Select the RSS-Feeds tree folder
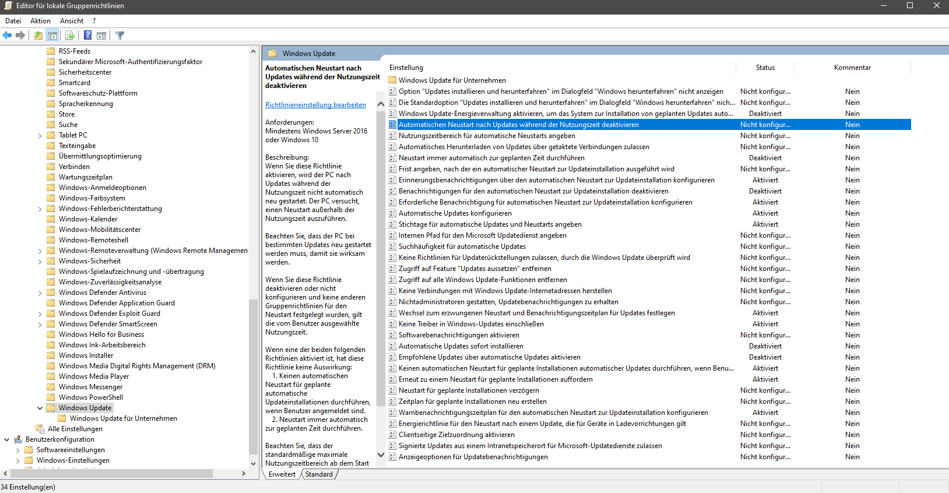The image size is (949, 493). tap(75, 51)
